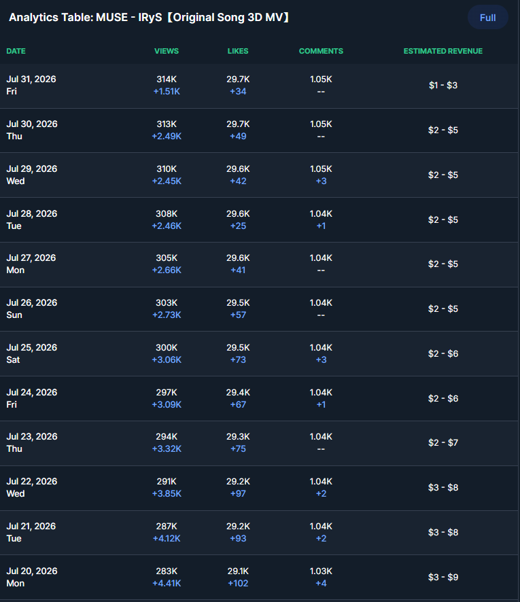Viewport: 520px width, 602px height.
Task: Click the 300K views value
Action: tap(167, 347)
